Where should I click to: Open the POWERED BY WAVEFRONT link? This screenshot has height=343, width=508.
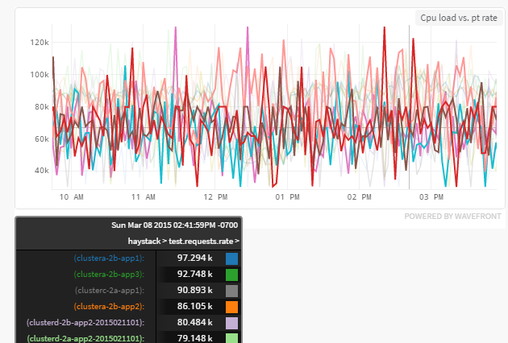(x=452, y=217)
